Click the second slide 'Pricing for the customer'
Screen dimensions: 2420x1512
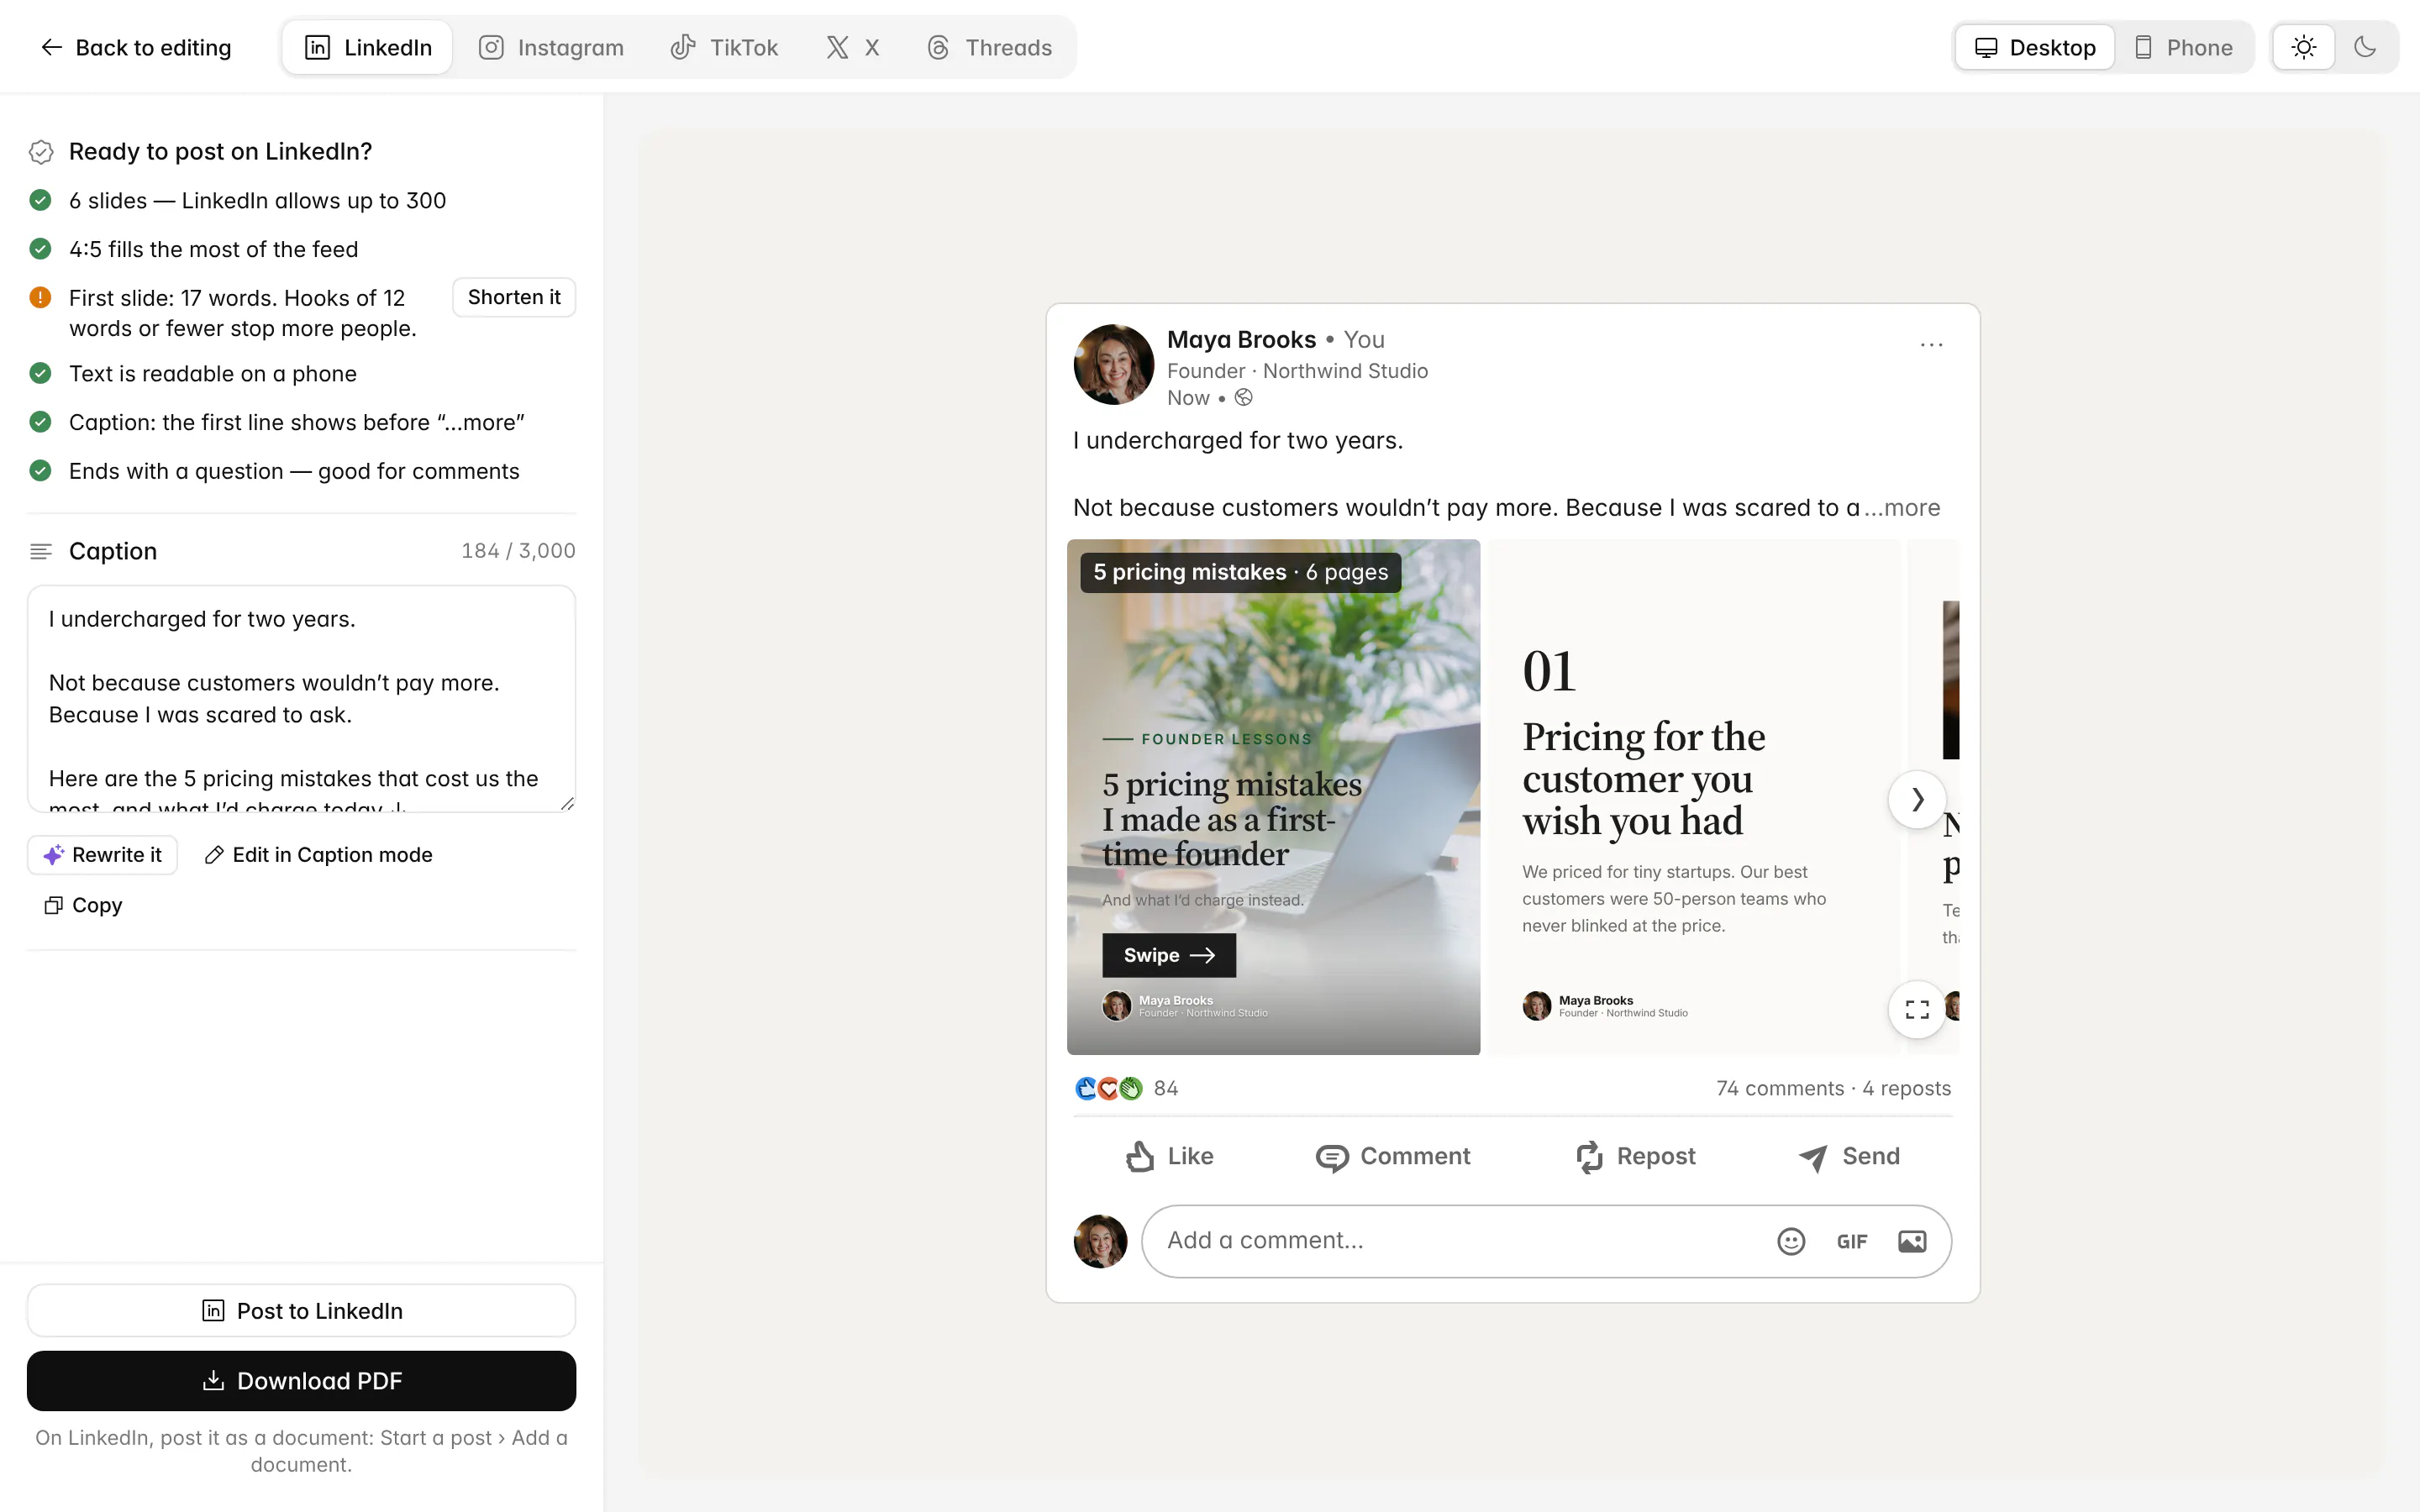pos(1693,797)
